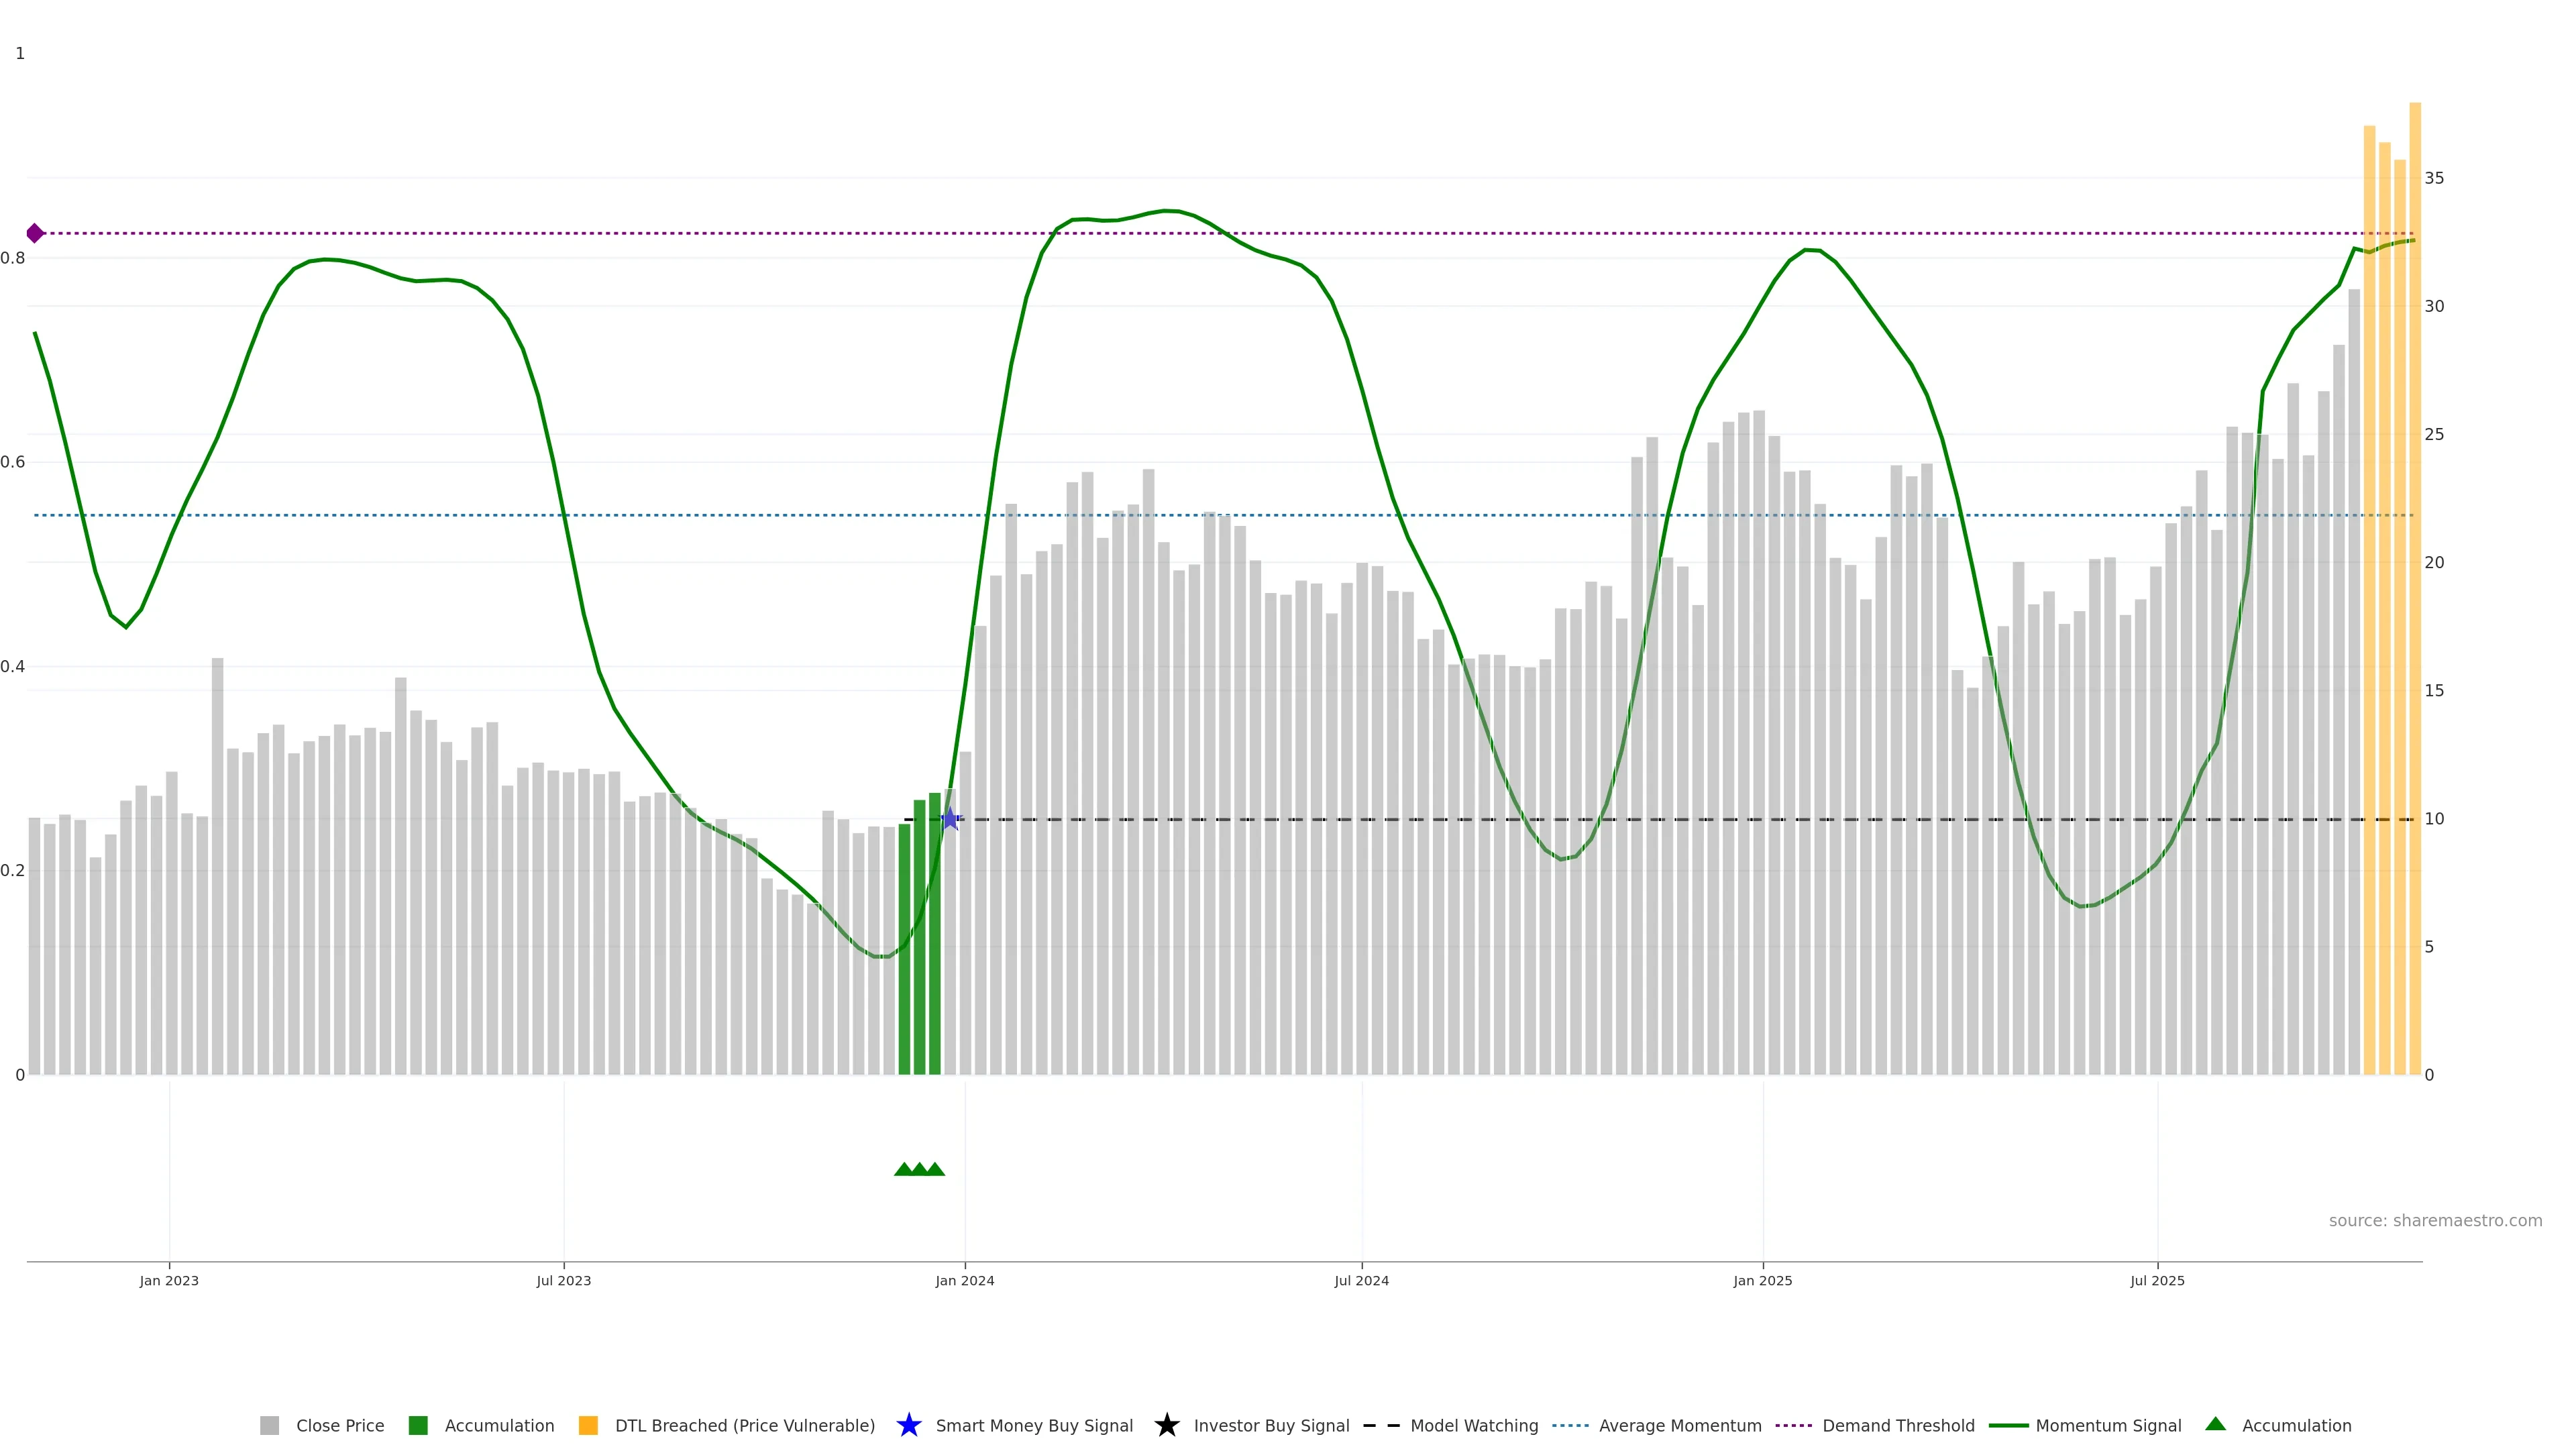Click the blue star marker on the chart
2576x1449 pixels.
click(x=950, y=819)
